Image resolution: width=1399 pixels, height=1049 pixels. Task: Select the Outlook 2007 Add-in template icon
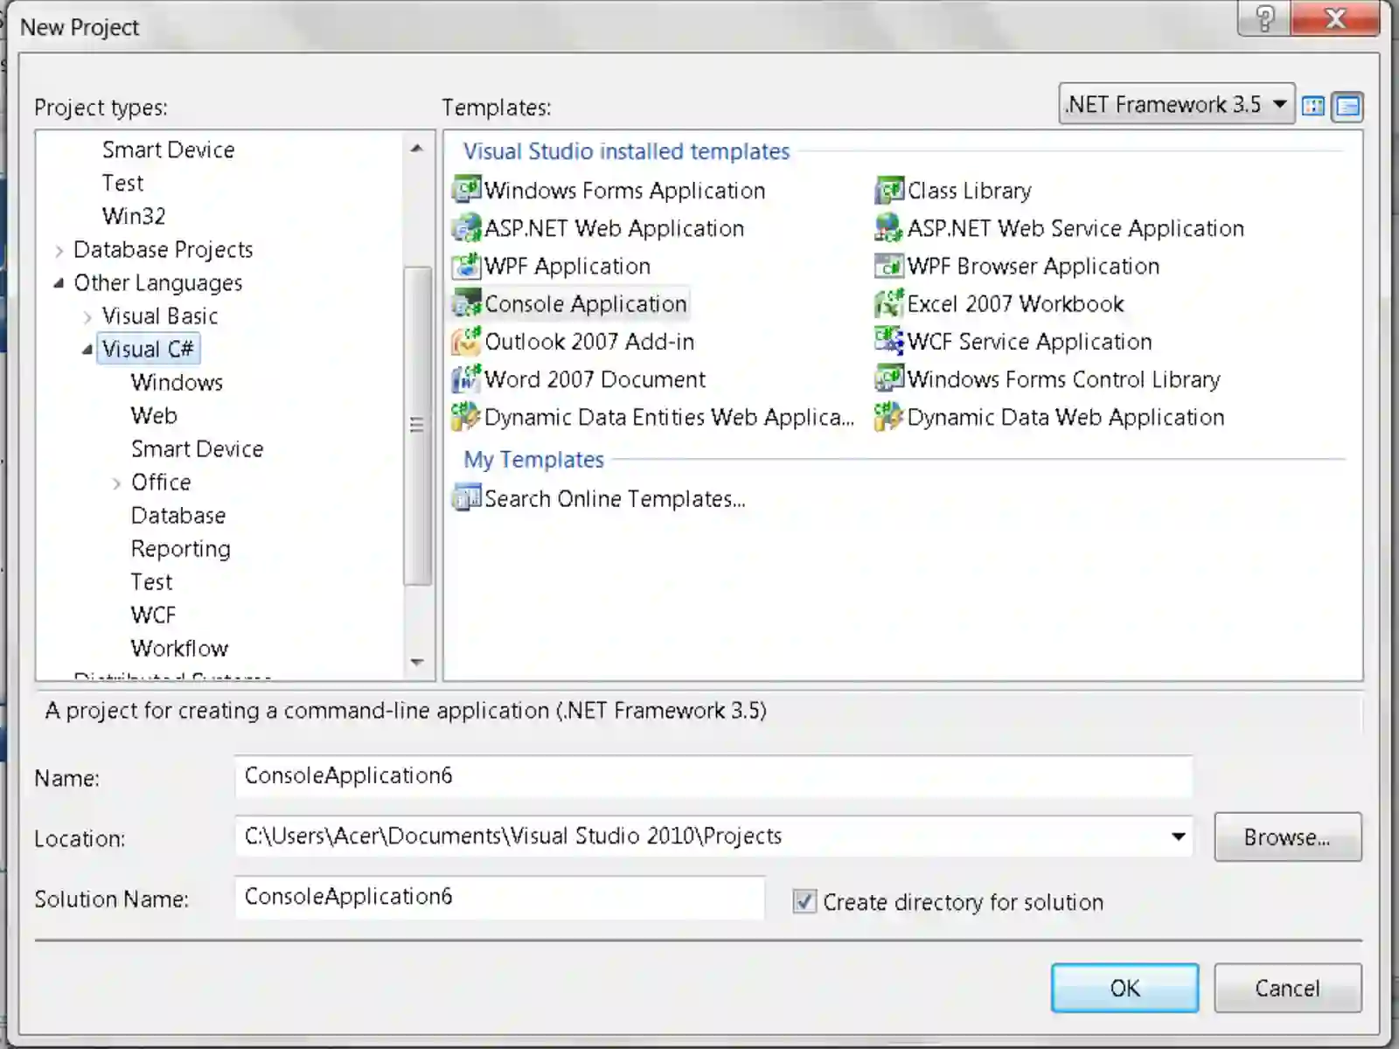click(x=467, y=341)
